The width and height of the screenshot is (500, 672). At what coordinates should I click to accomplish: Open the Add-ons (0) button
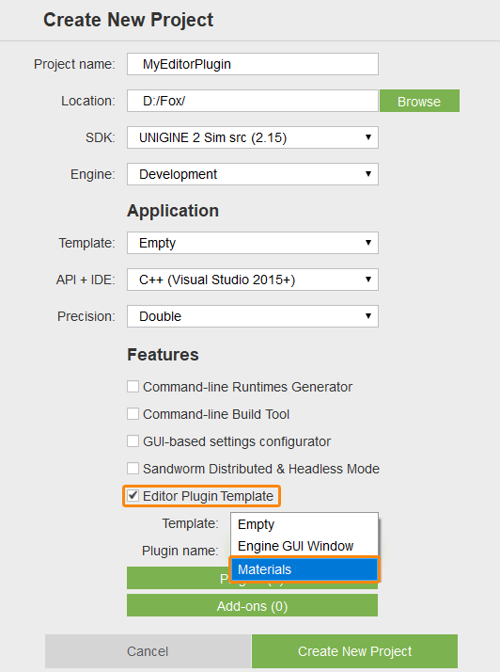coord(252,605)
